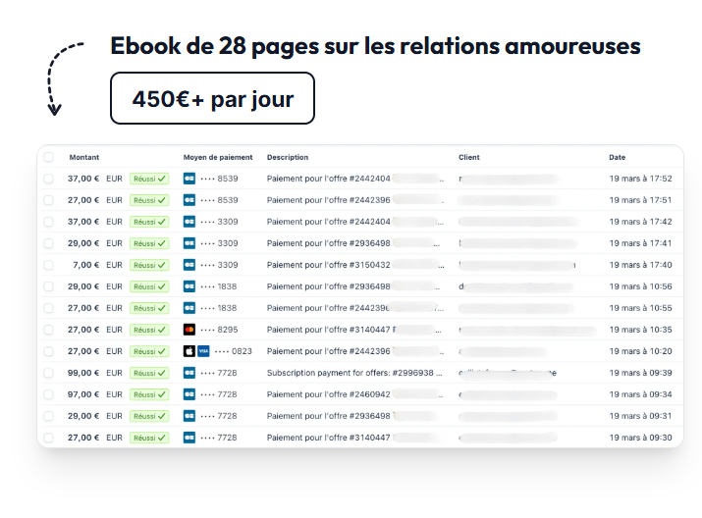Click the card icon for the 7,00 € payment
Viewport: 702px width, 518px height.
(189, 265)
